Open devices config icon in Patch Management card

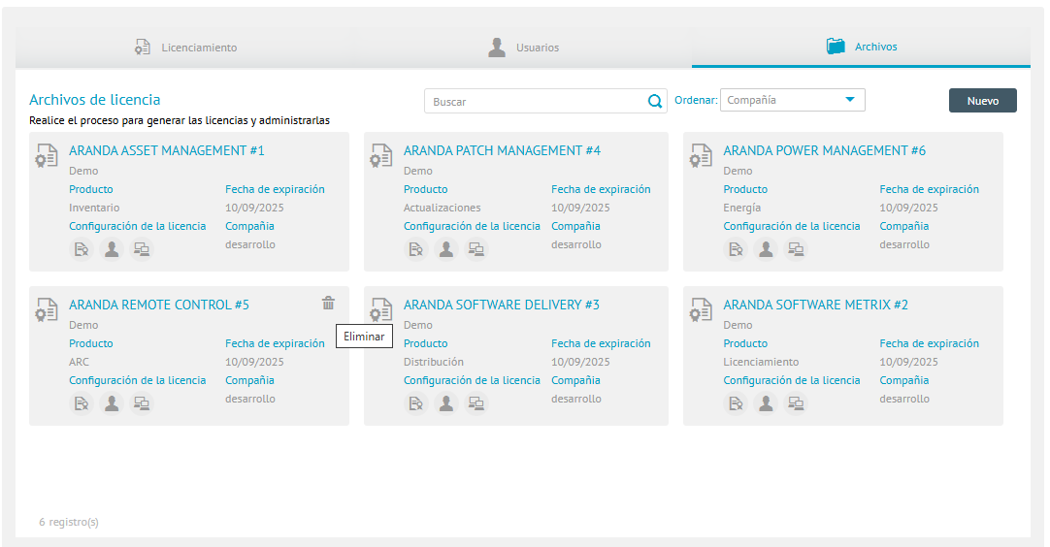(476, 249)
